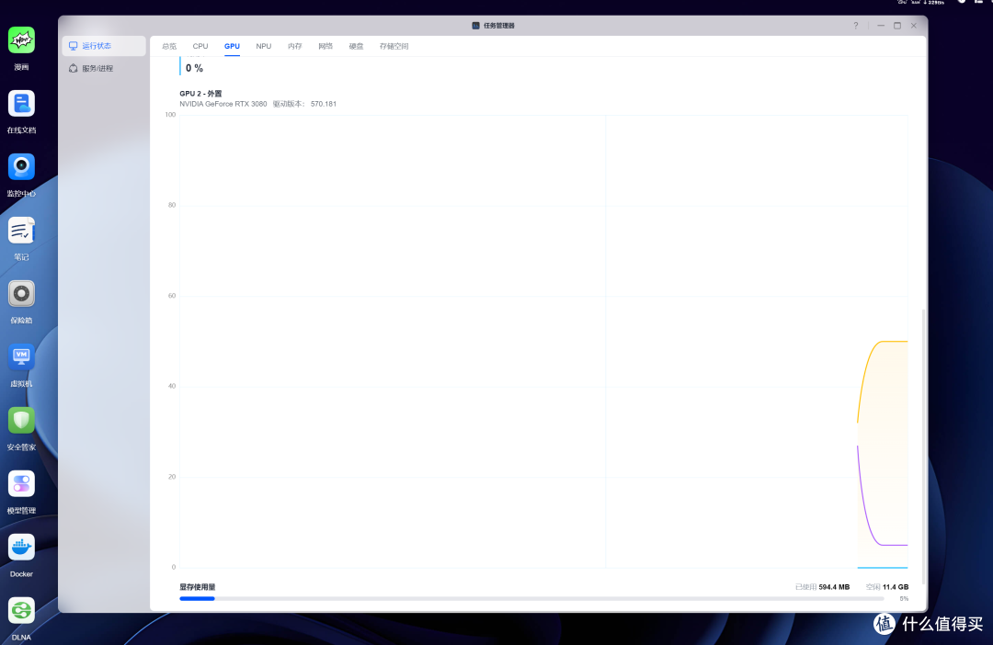Minimize the 任务管理器 window
Viewport: 993px width, 645px height.
pyautogui.click(x=880, y=26)
